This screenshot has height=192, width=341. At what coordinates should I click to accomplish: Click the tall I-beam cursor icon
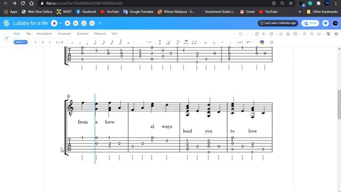[x=160, y=42]
